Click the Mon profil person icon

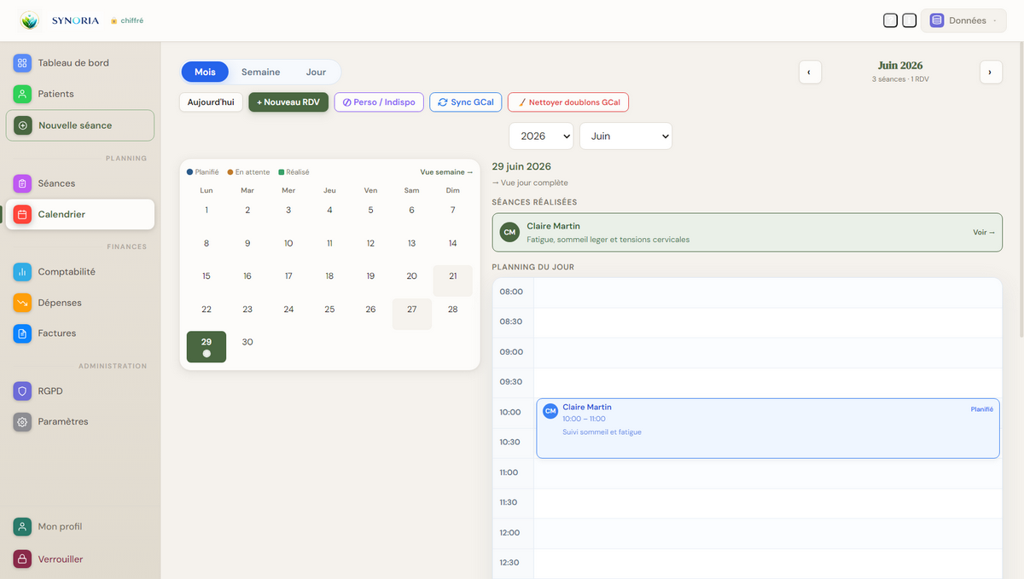pyautogui.click(x=22, y=527)
